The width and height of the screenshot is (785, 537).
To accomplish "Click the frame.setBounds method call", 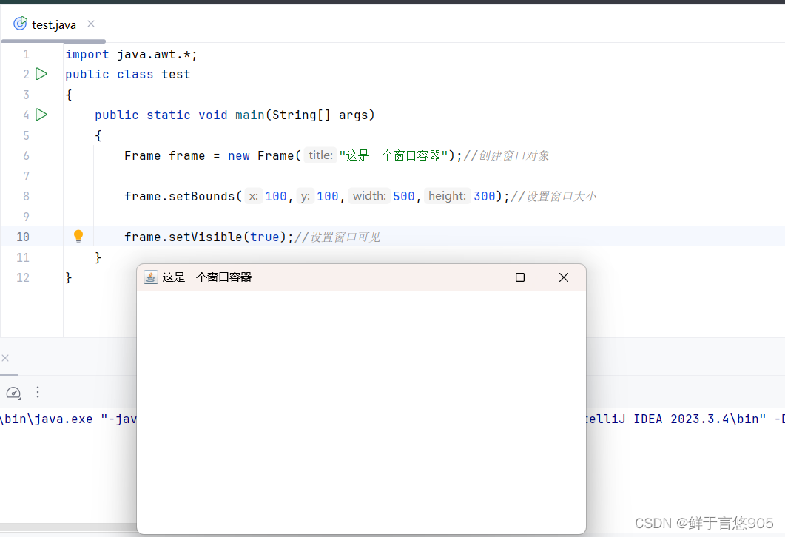I will [180, 196].
